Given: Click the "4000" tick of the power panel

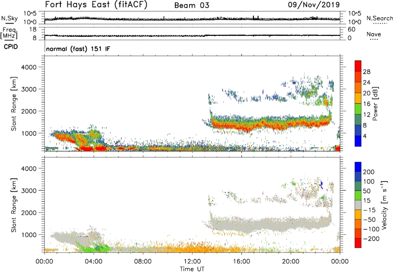Looking at the screenshot, I should [29, 67].
